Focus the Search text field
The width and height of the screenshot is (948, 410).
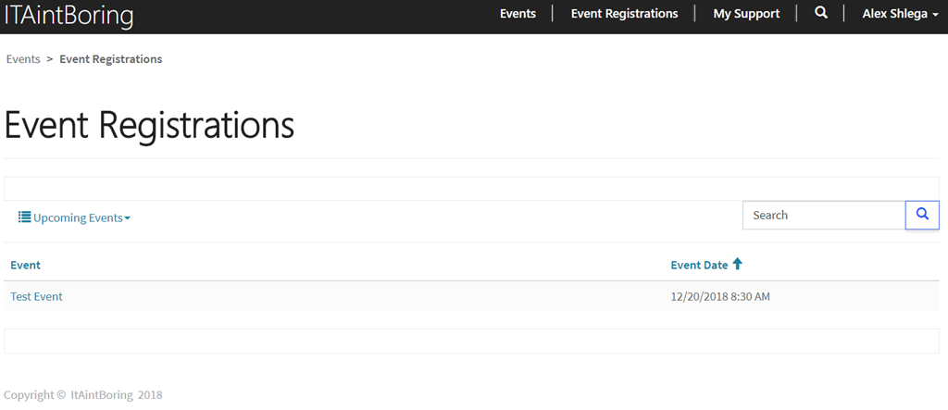(823, 215)
